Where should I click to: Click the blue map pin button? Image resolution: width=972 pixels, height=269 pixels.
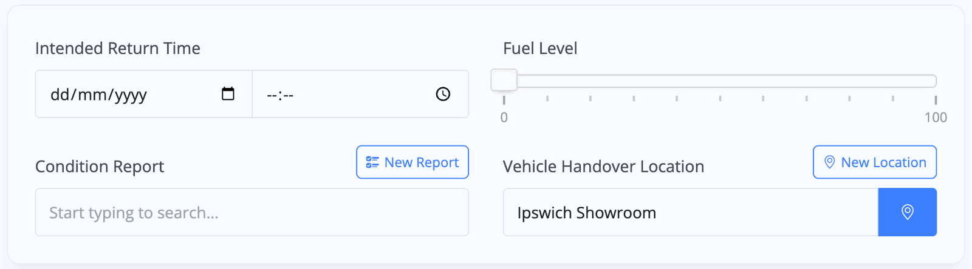coord(907,212)
